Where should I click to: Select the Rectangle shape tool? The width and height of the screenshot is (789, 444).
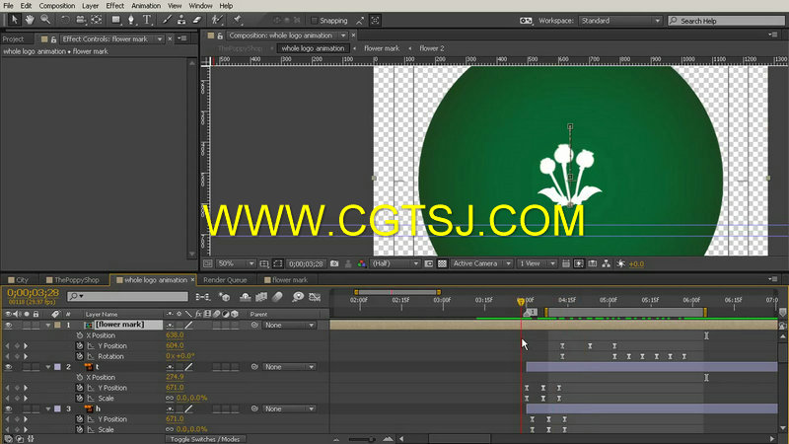click(116, 20)
